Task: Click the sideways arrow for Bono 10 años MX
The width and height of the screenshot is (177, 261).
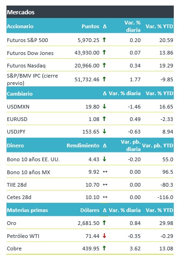Action: [x=105, y=172]
